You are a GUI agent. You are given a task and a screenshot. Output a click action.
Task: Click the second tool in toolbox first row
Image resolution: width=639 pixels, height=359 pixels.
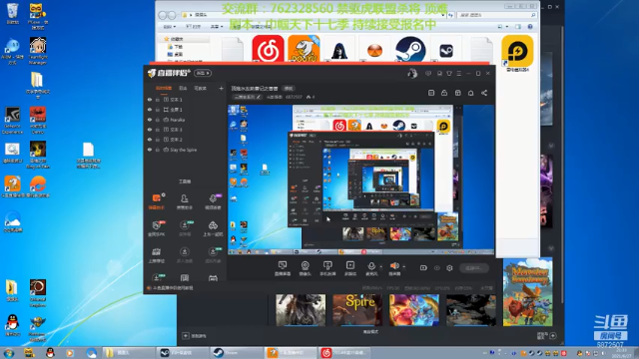pyautogui.click(x=184, y=201)
